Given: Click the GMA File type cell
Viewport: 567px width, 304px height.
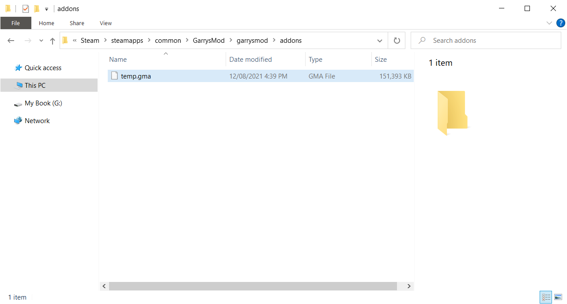Looking at the screenshot, I should point(322,76).
